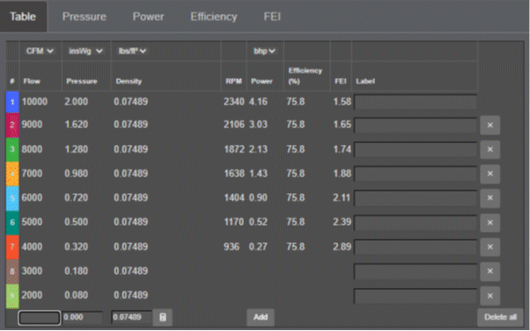Click the RPM value 2340
This screenshot has height=331, width=530.
[233, 102]
